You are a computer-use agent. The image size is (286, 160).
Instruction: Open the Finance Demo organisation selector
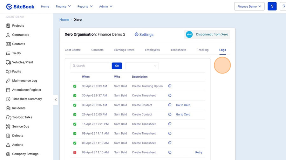249,6
